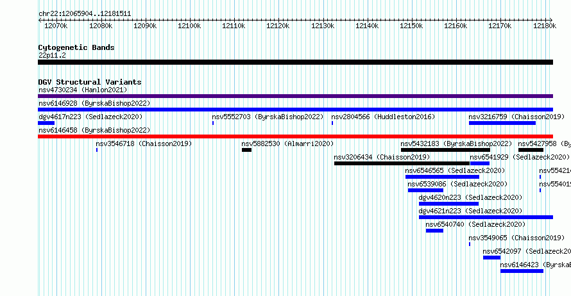This screenshot has height=296, width=571.
Task: Click the 12120k ruler position
Action: tap(278, 26)
